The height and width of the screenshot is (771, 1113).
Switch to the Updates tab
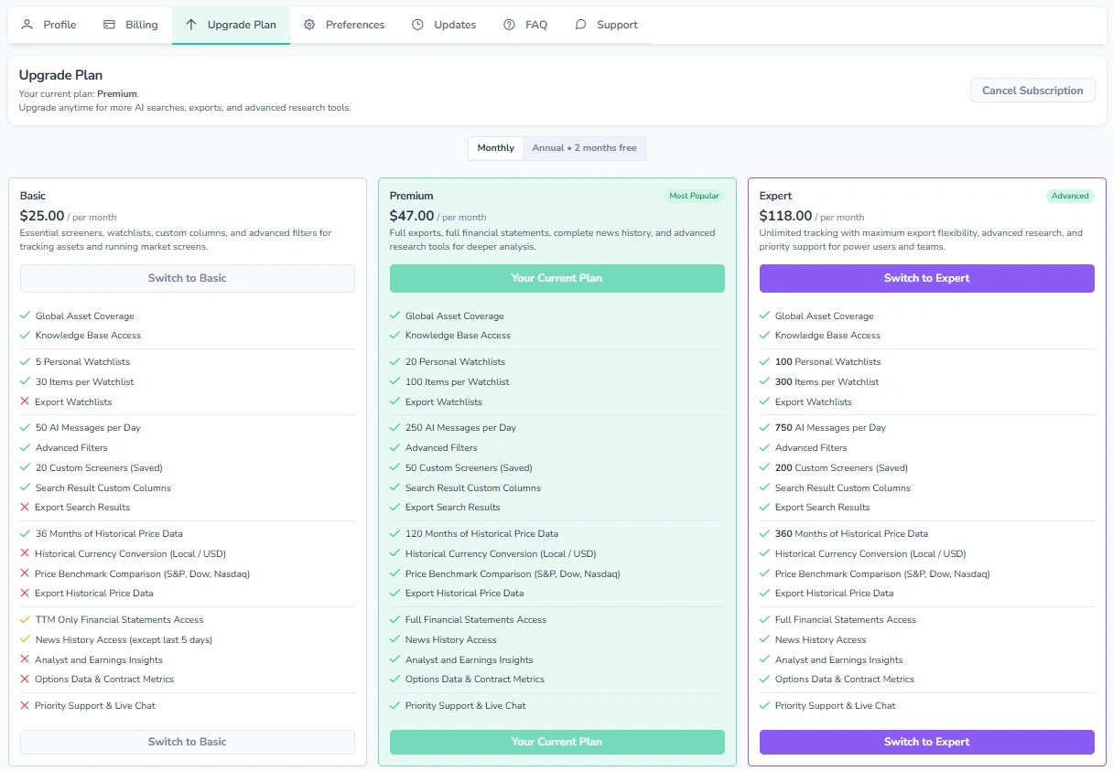click(444, 25)
